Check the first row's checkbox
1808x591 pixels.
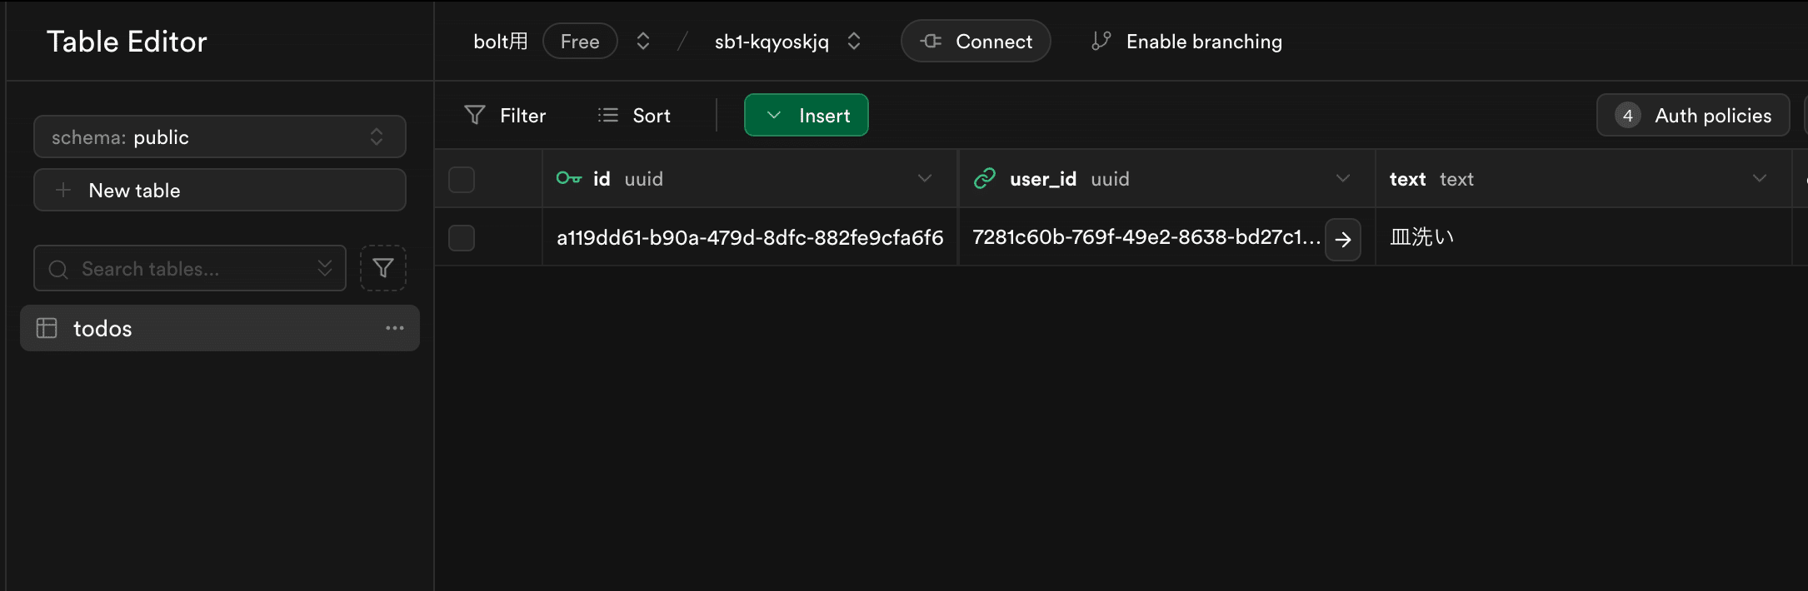click(x=462, y=238)
